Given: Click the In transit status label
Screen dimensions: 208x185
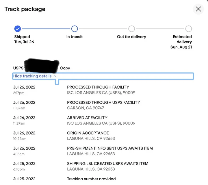Looking at the screenshot, I should click(x=75, y=37).
